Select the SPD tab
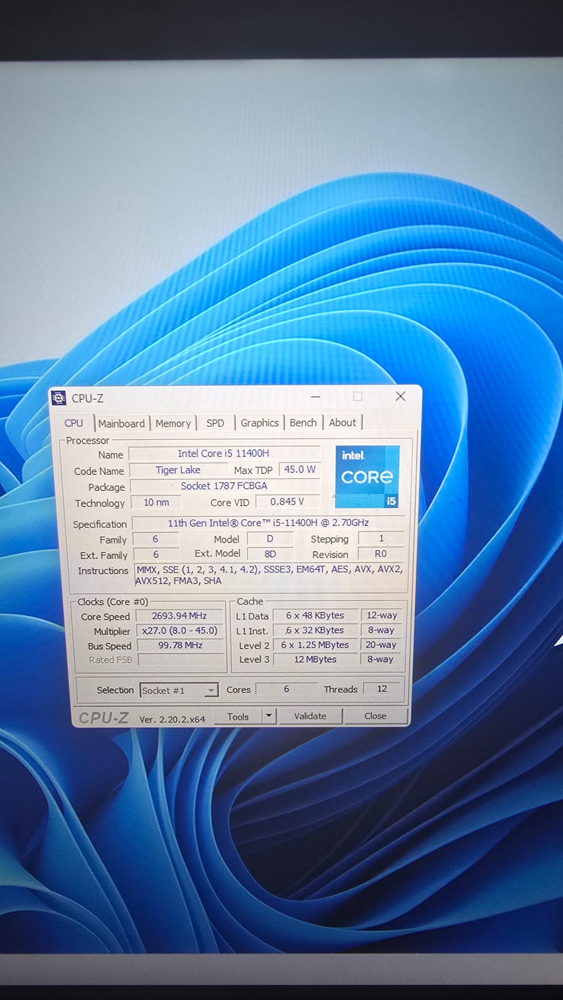 215,423
